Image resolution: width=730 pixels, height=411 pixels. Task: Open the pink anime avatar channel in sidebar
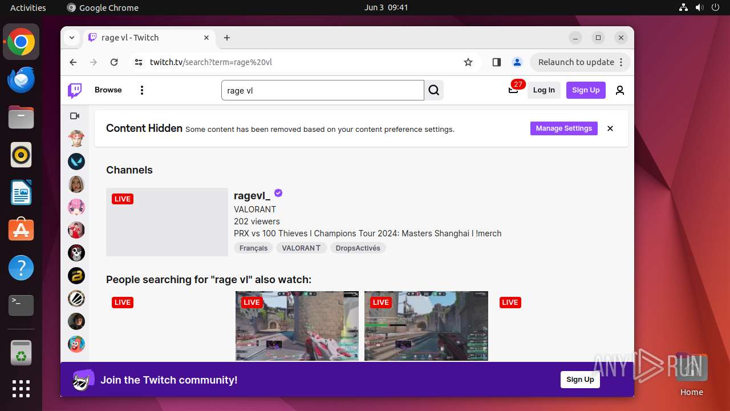[x=76, y=207]
